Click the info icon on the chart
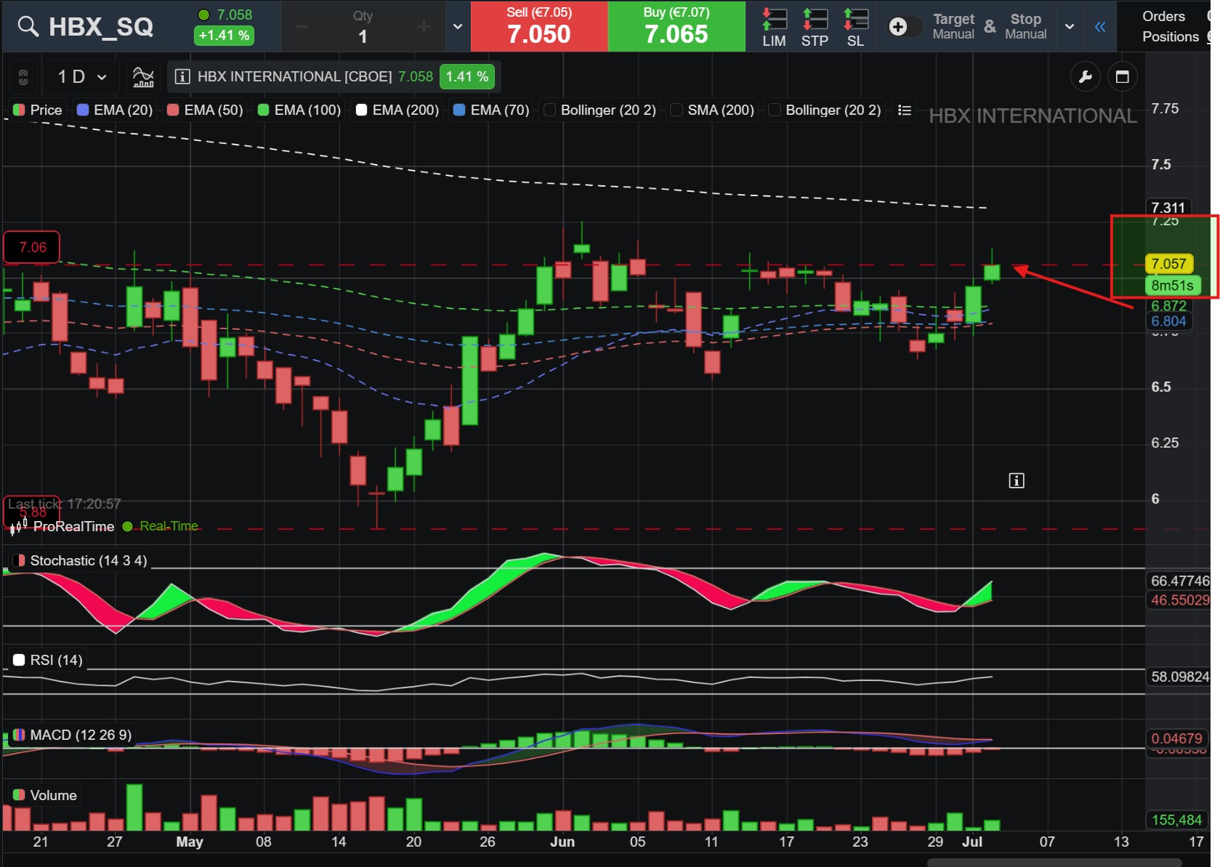This screenshot has height=867, width=1220. pyautogui.click(x=1016, y=480)
